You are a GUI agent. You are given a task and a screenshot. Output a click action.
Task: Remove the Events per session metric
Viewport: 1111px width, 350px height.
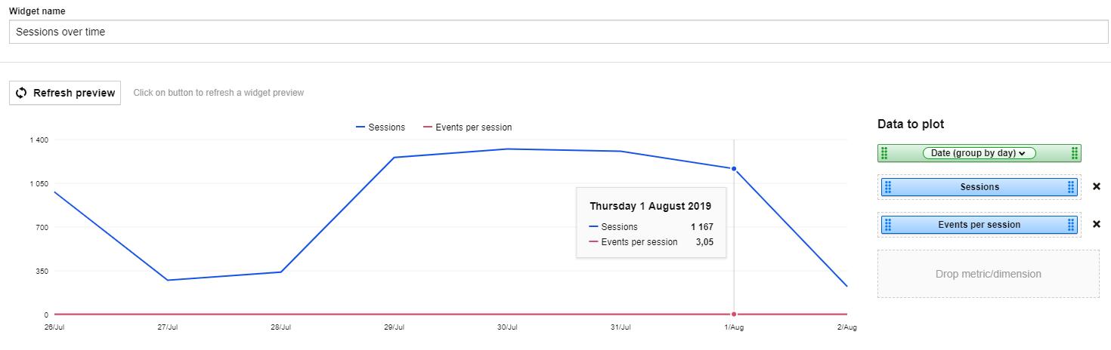pyautogui.click(x=1097, y=224)
